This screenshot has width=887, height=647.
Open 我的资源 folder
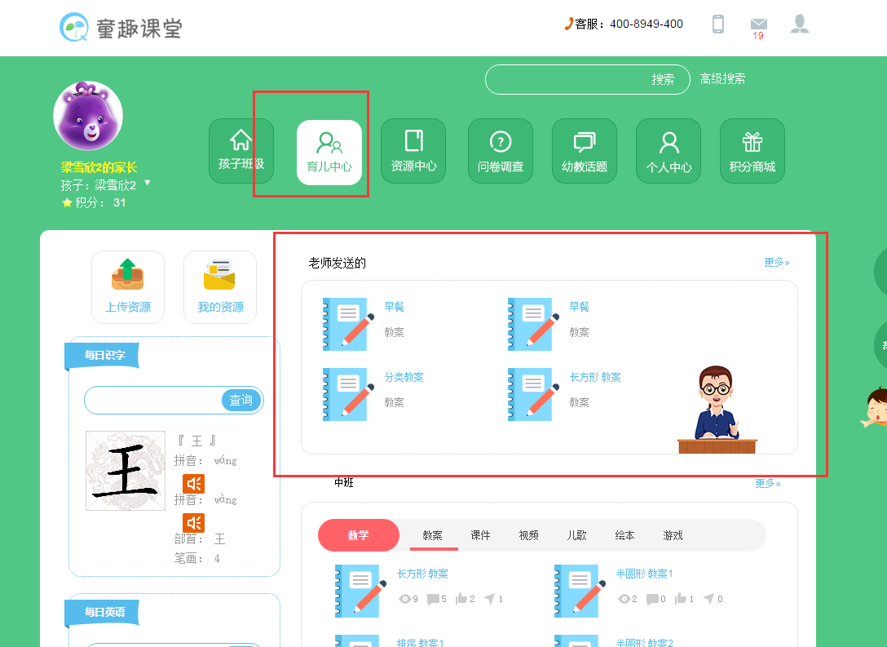pos(220,287)
